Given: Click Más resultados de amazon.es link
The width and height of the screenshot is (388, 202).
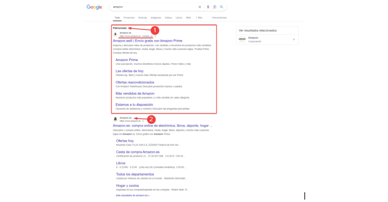Looking at the screenshot, I should coord(133,195).
